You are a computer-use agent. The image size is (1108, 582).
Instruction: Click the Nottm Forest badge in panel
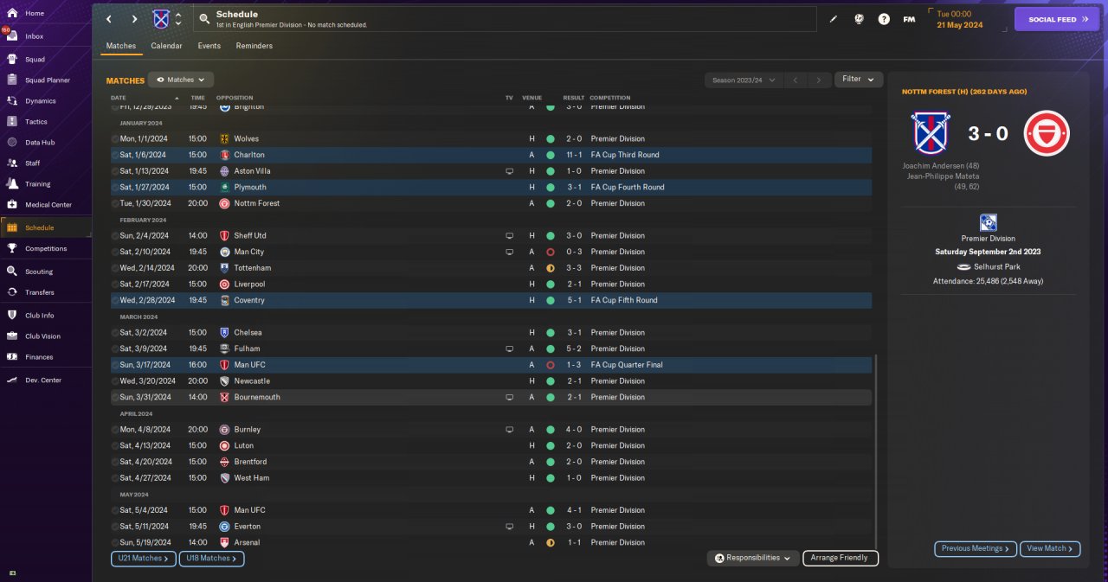(1047, 133)
